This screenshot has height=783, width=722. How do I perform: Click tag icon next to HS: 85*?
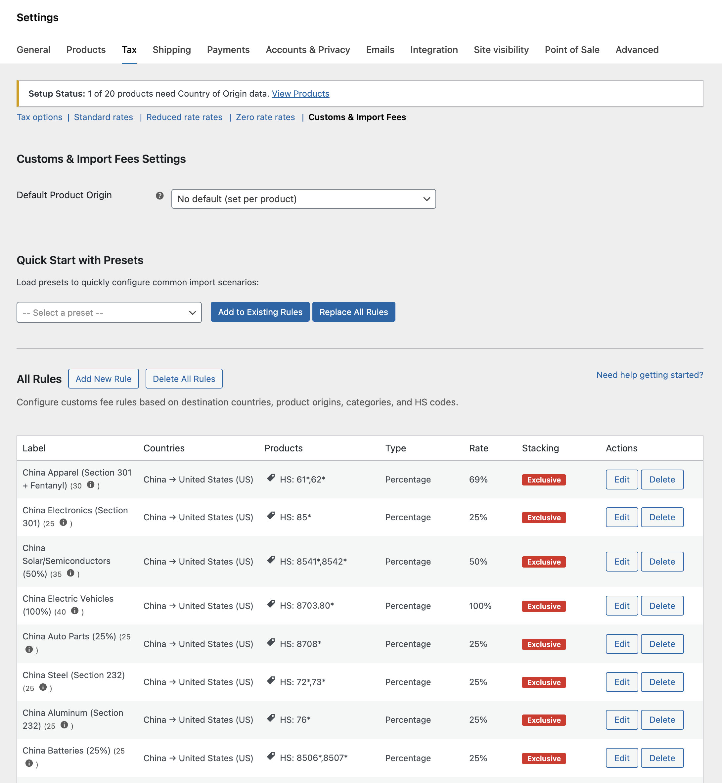[271, 516]
